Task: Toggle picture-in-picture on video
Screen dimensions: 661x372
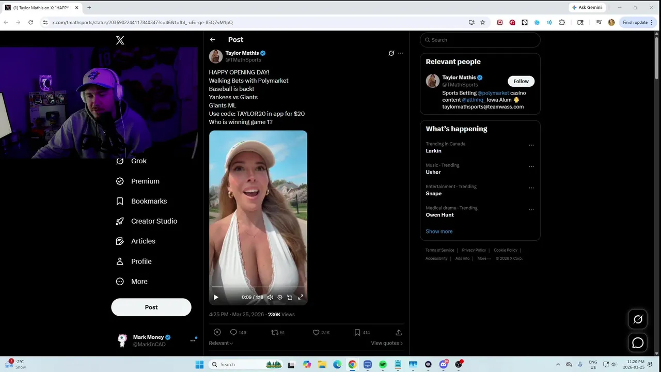Action: click(290, 297)
